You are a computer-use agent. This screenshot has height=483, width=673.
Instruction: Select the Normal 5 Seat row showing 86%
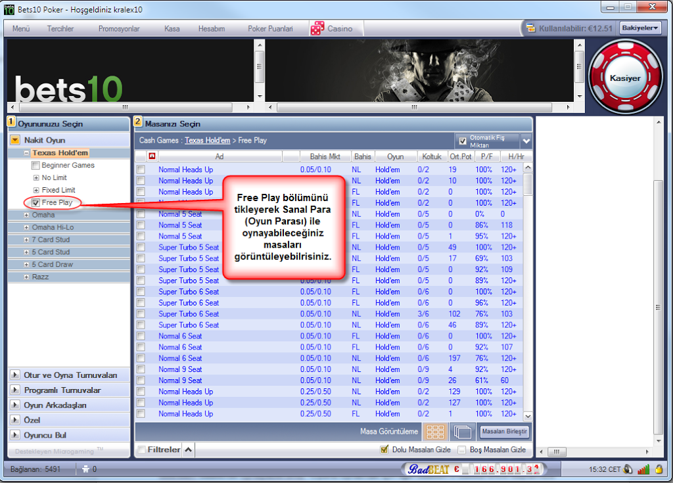coord(330,225)
